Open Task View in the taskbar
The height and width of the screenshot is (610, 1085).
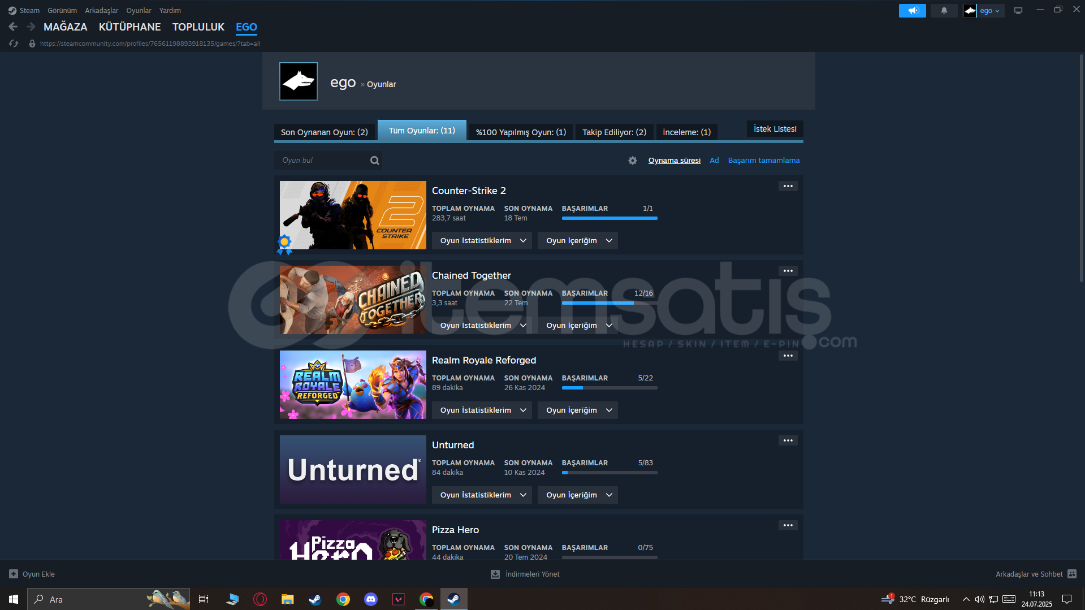point(204,599)
